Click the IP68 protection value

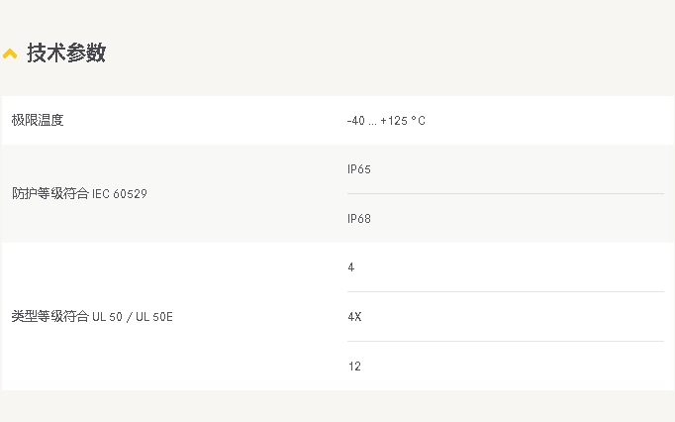point(359,219)
